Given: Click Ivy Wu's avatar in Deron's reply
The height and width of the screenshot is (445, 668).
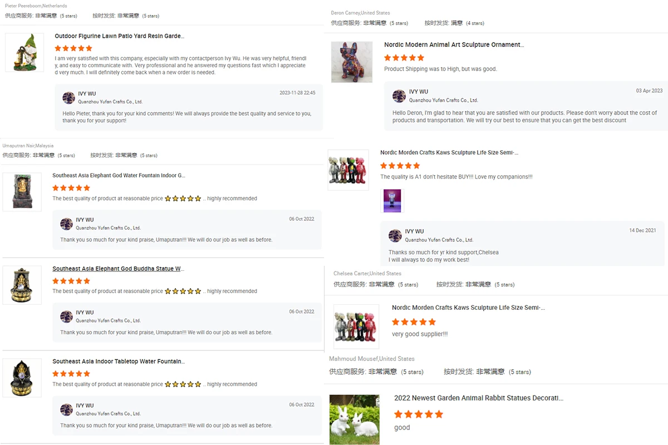Looking at the screenshot, I should point(399,96).
